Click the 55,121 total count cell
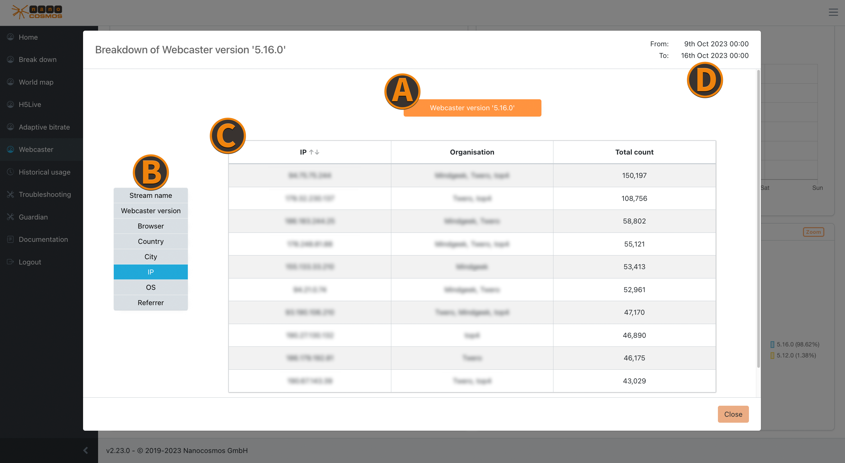The height and width of the screenshot is (463, 845). click(634, 244)
